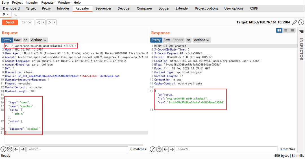
Task: Click the Cookie header line
Action: pyautogui.click(x=62, y=76)
